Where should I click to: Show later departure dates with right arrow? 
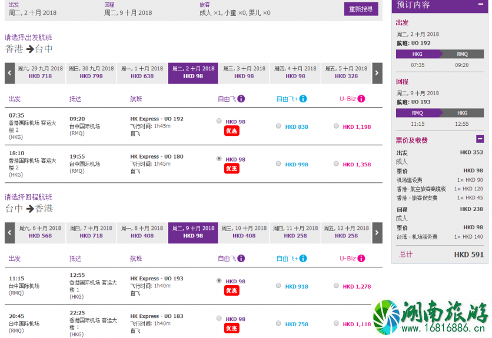[x=377, y=73]
